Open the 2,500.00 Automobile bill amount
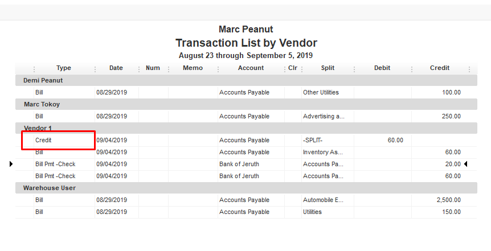Viewport: 491px width, 251px height. coord(448,200)
